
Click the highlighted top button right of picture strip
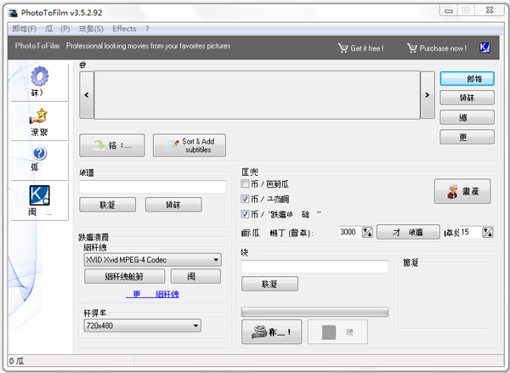coord(467,79)
